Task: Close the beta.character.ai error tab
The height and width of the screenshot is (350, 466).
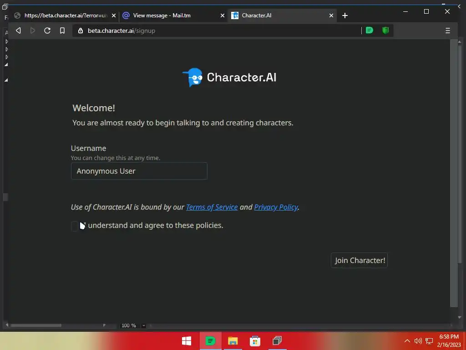Action: pos(113,15)
